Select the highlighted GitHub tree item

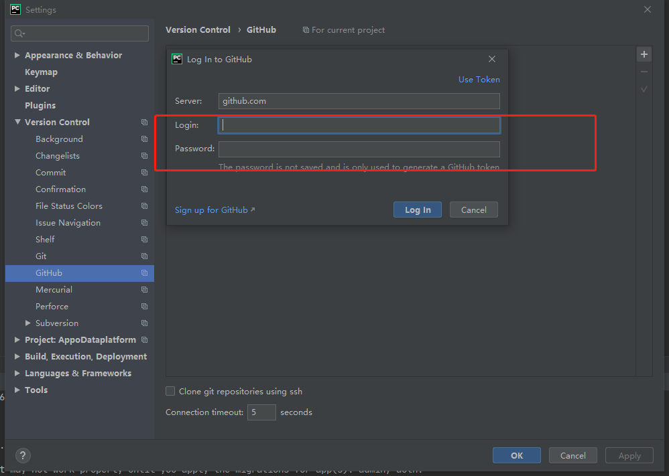[80, 272]
